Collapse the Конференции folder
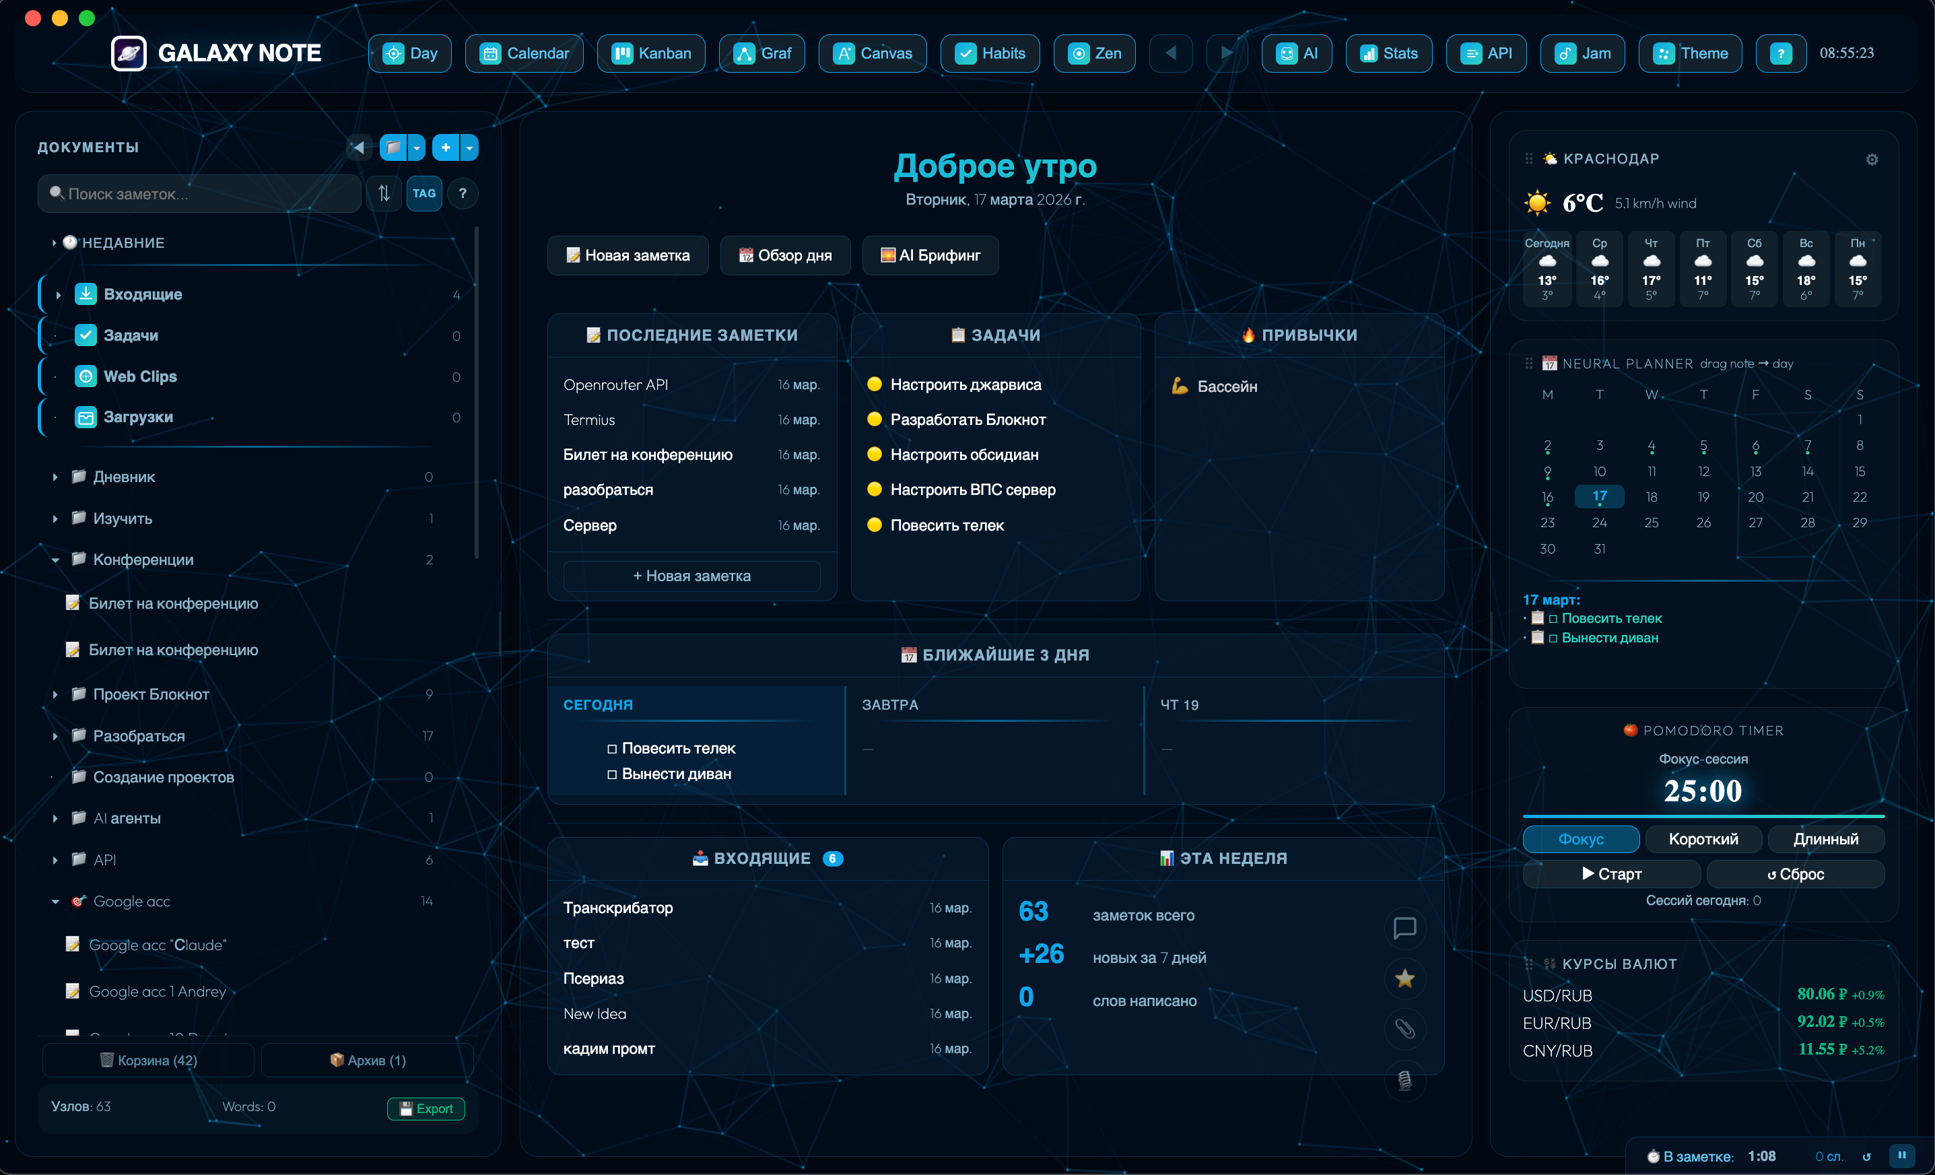1935x1175 pixels. point(55,560)
